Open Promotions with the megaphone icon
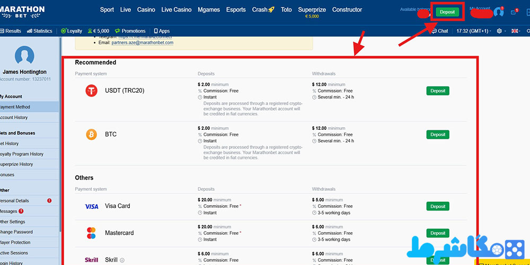The height and width of the screenshot is (265, 530). coord(130,31)
